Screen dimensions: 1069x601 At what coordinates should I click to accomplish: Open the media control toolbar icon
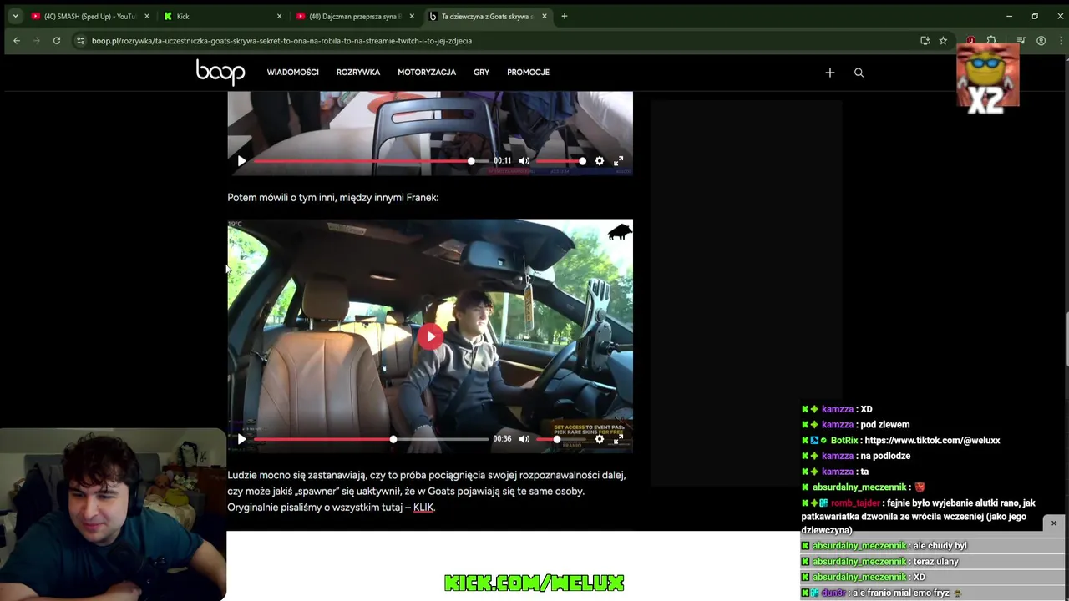click(1021, 40)
